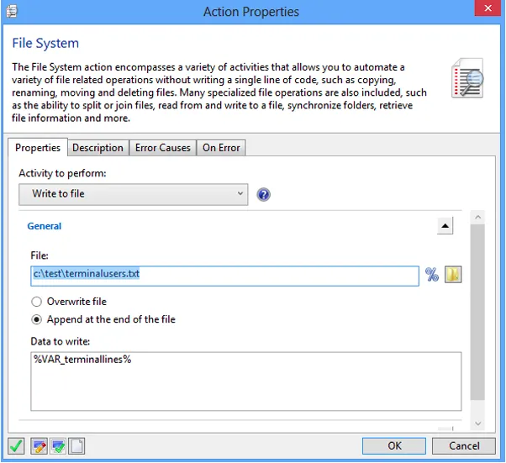Click the Activity to perform label
The height and width of the screenshot is (463, 506).
point(62,173)
